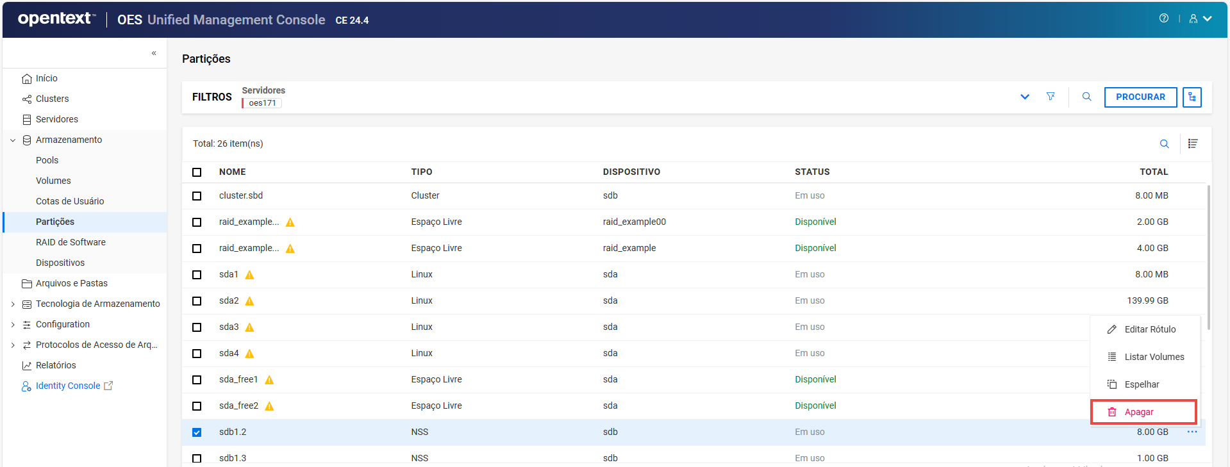Image resolution: width=1230 pixels, height=467 pixels.
Task: Expand Tecnologia de Armazenamento section
Action: [13, 304]
